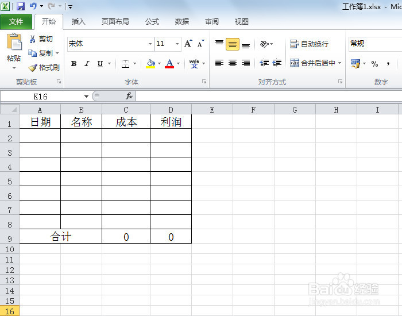This screenshot has width=402, height=316.
Task: Click the text orientation icon
Action: (264, 44)
